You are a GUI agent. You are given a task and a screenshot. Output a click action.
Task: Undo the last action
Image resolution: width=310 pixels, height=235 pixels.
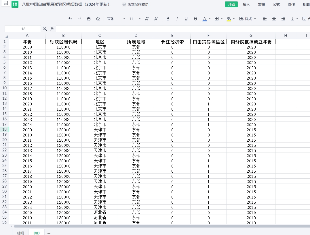70,19
